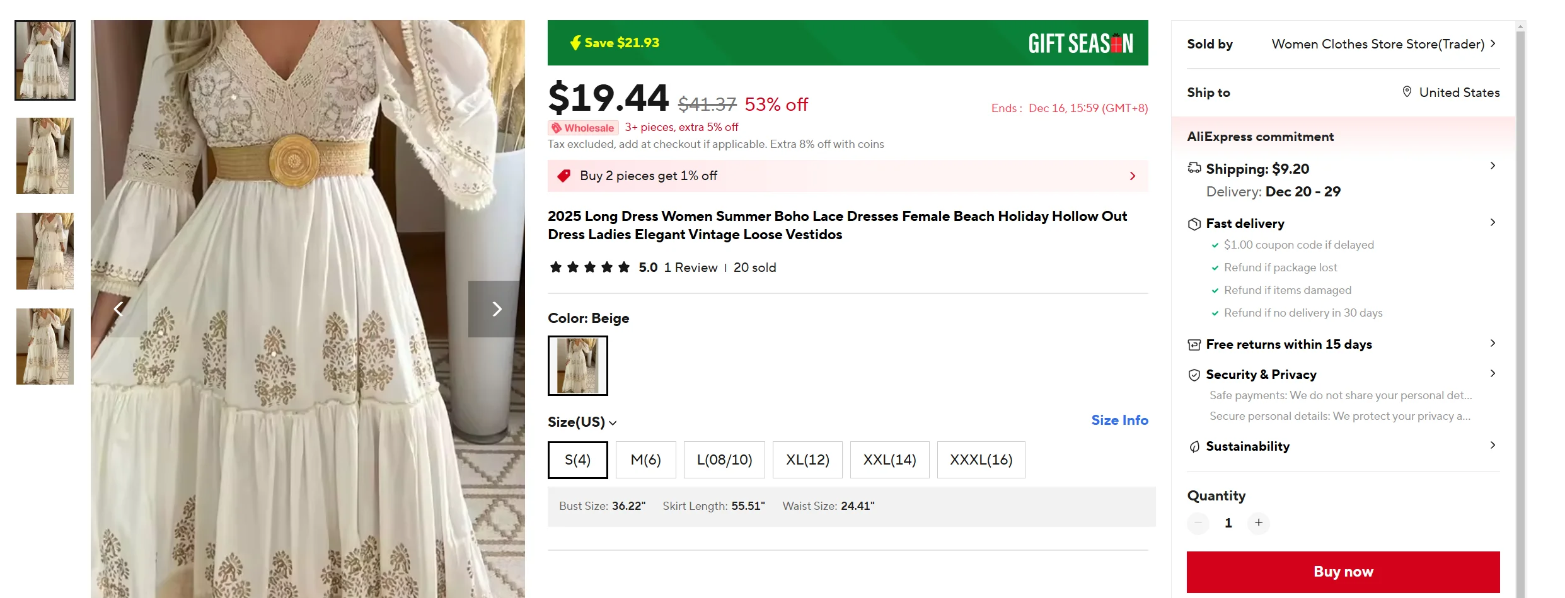This screenshot has width=1565, height=598.
Task: Expand Free returns within 15 days
Action: coord(1493,344)
